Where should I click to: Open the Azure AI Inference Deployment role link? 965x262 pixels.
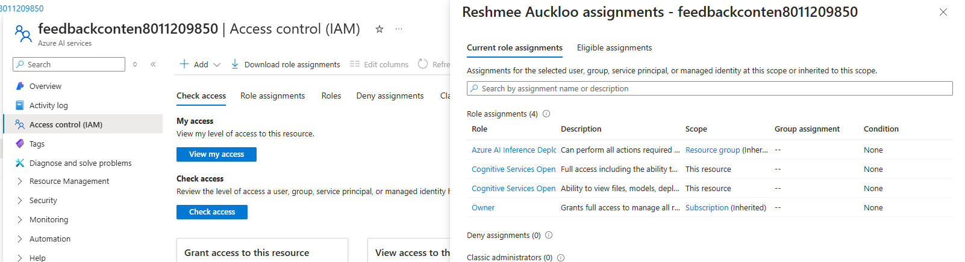click(514, 150)
